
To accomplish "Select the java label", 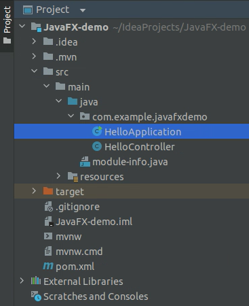I will click(89, 102).
